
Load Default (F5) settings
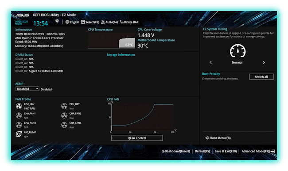point(202,151)
